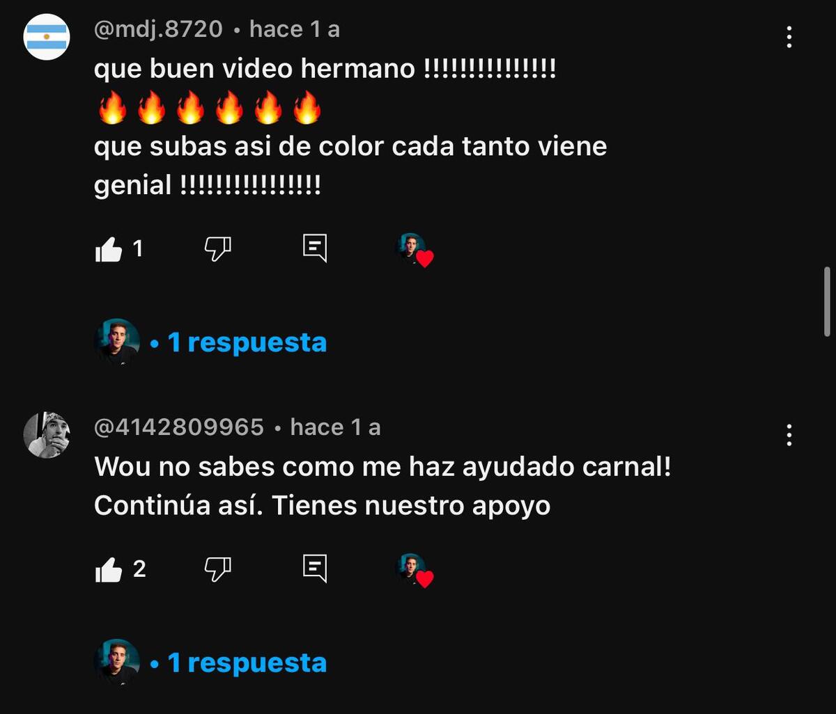Open options menu for @4142809965 comment
836x714 pixels.
(x=789, y=435)
